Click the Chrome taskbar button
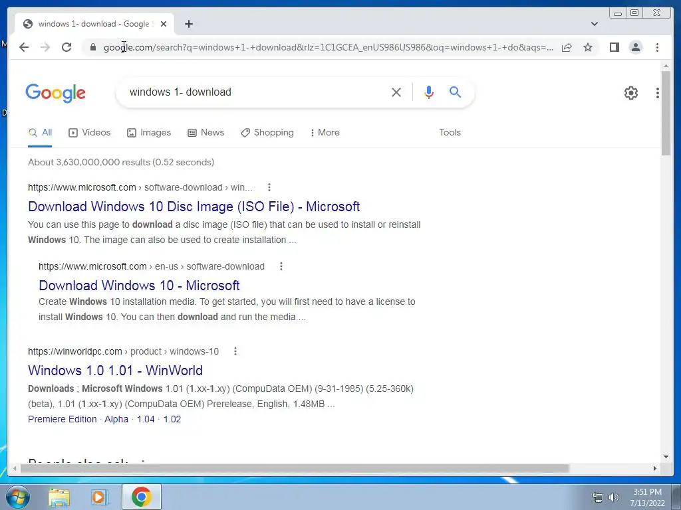Screen dimensions: 681x510 point(142,497)
